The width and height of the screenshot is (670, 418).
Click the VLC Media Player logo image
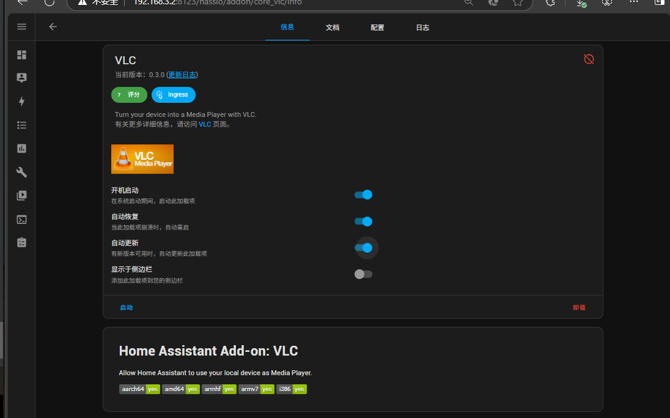pyautogui.click(x=142, y=159)
